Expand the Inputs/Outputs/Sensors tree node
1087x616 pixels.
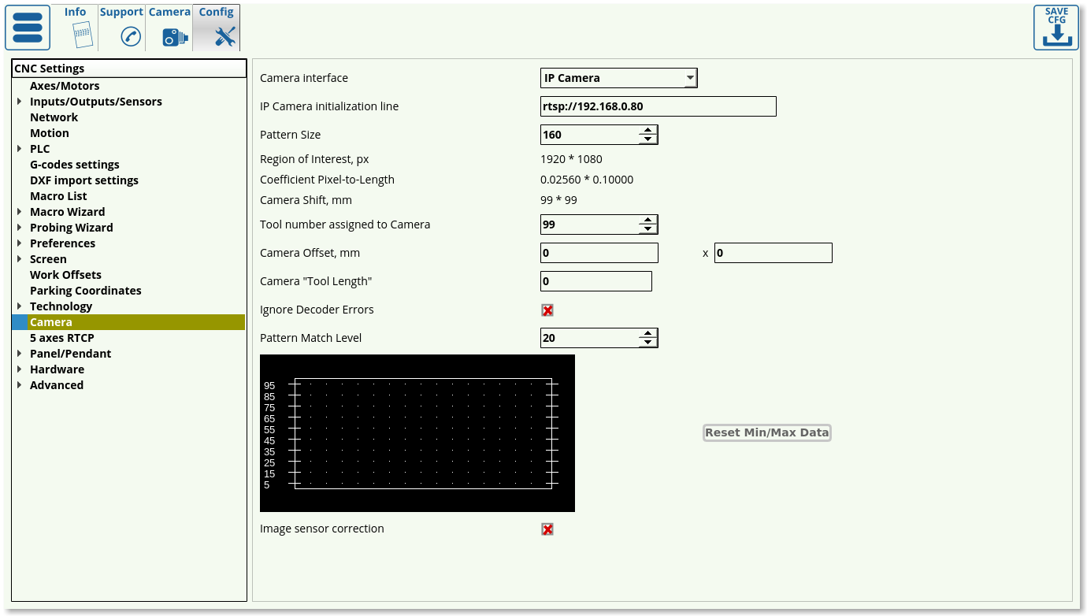[x=19, y=102]
